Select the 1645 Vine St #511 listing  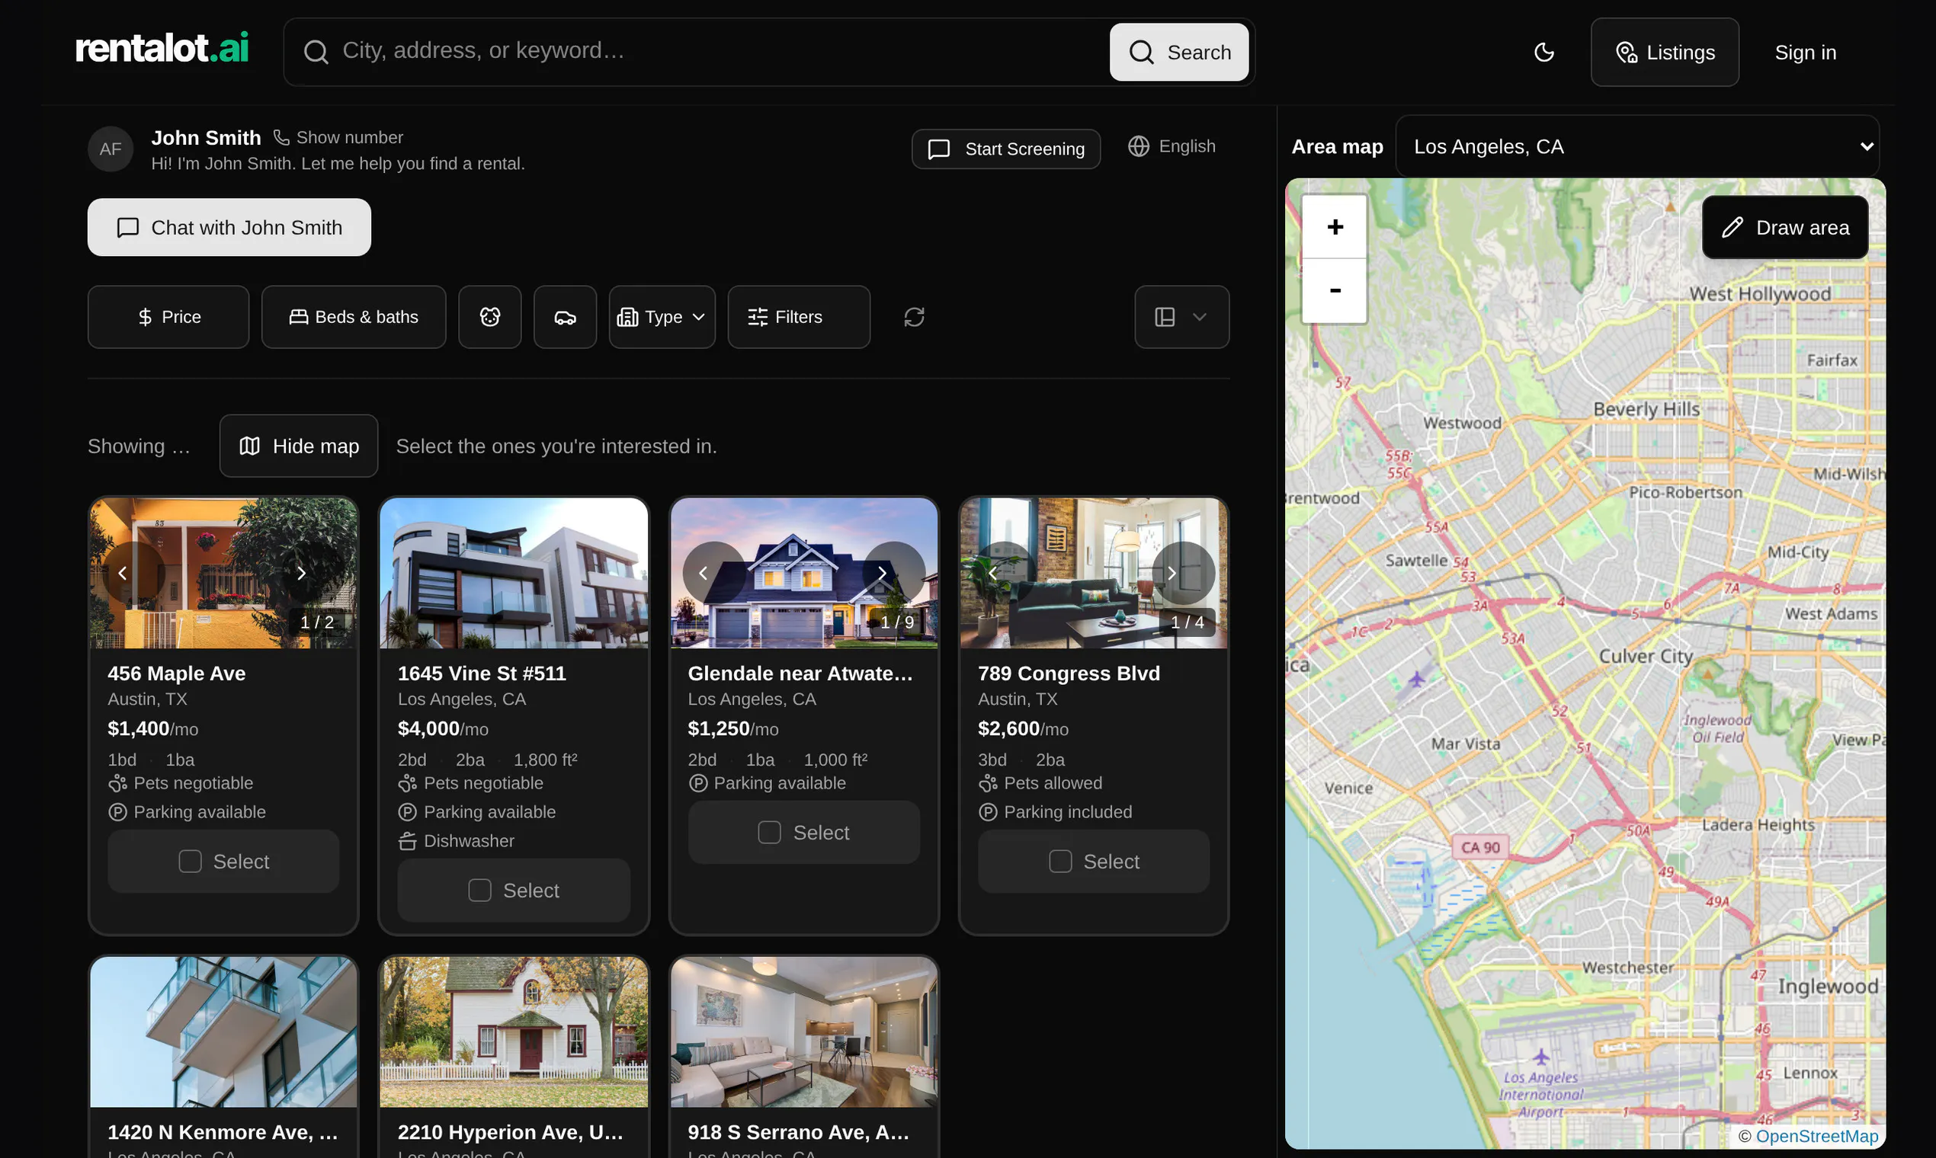pos(514,891)
